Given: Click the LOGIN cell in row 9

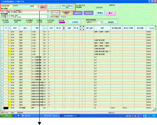Looking at the screenshot, I should [x=37, y=55].
